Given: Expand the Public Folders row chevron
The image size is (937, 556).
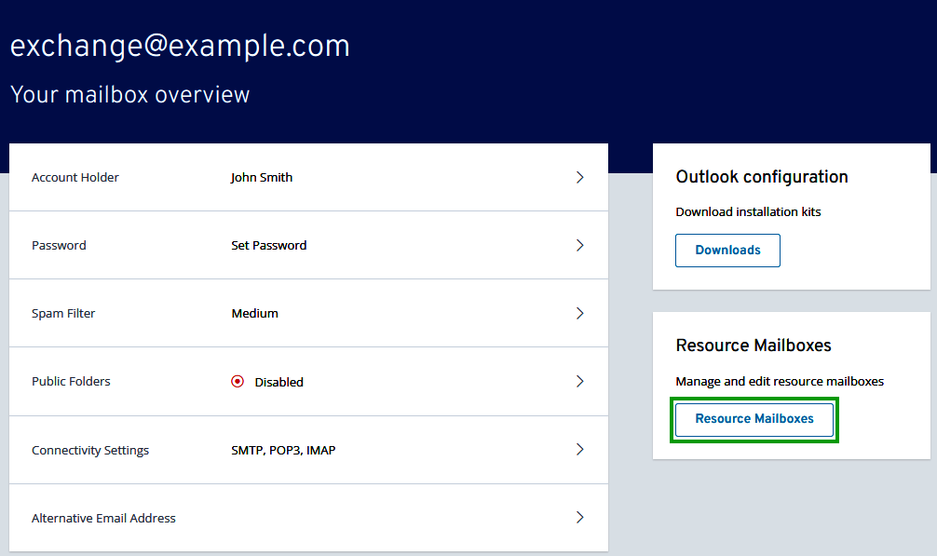Looking at the screenshot, I should [x=579, y=381].
